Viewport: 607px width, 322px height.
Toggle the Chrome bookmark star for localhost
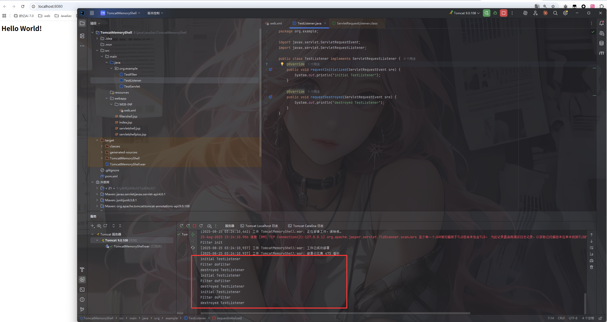(553, 6)
